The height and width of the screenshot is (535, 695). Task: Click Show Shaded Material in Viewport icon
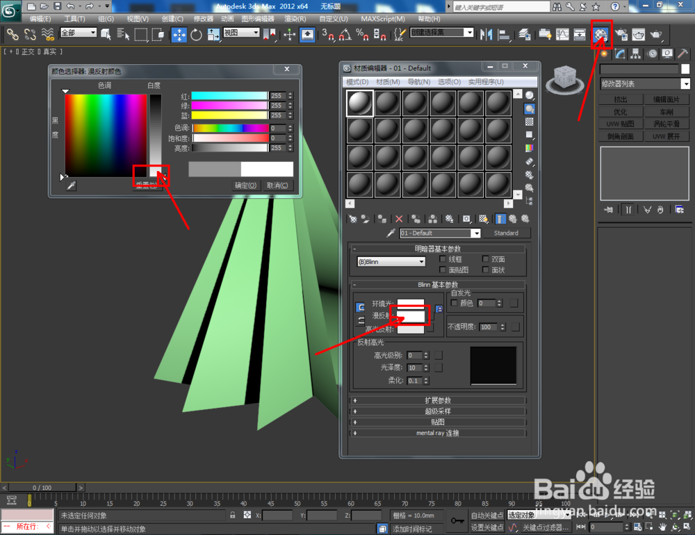[x=483, y=219]
